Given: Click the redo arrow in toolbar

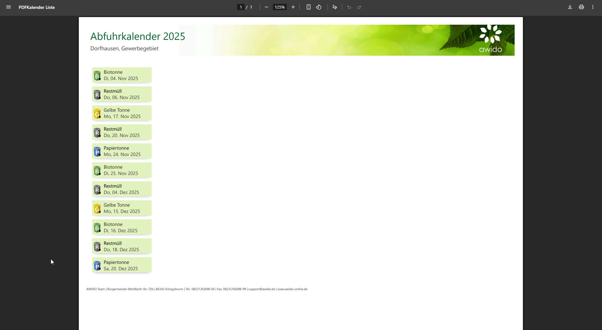Looking at the screenshot, I should pyautogui.click(x=359, y=7).
